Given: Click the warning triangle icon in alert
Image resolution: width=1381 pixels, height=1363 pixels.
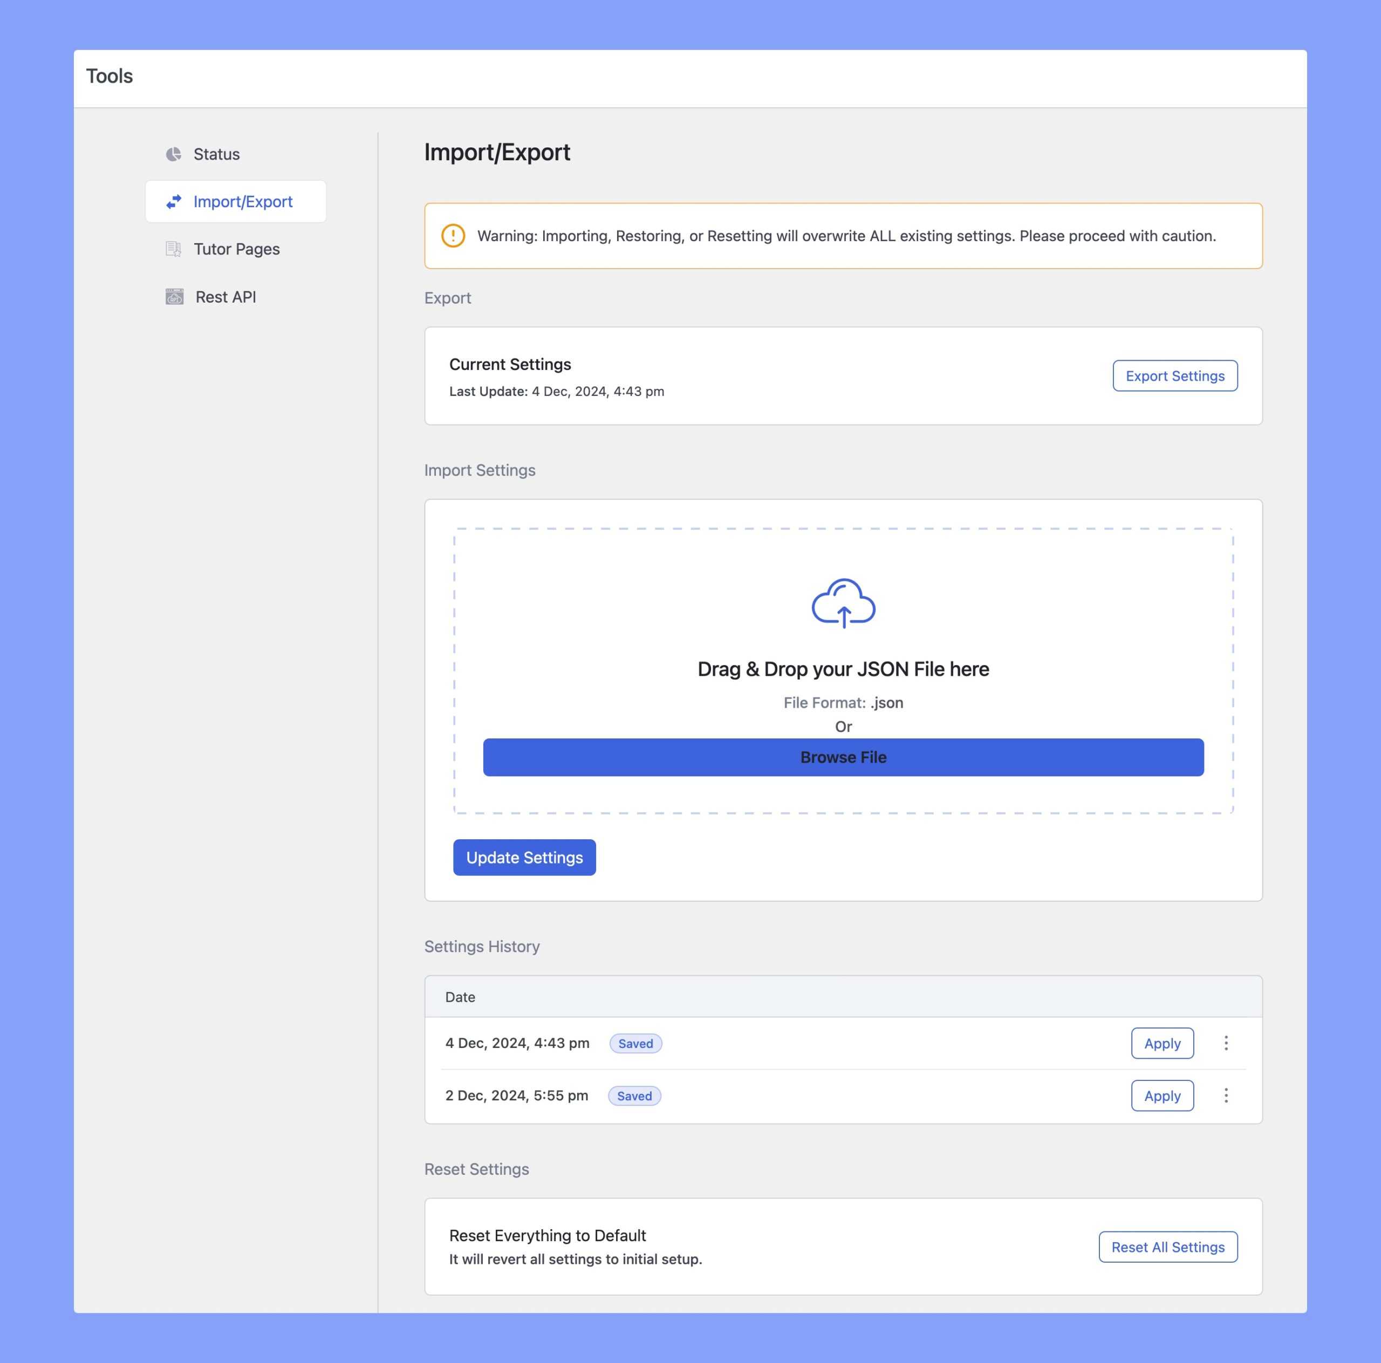Looking at the screenshot, I should click(453, 236).
